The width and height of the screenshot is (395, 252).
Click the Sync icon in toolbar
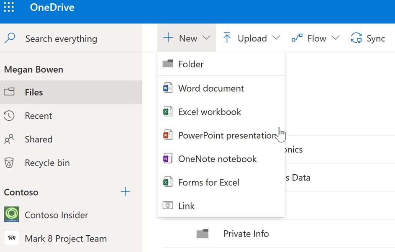pos(356,38)
